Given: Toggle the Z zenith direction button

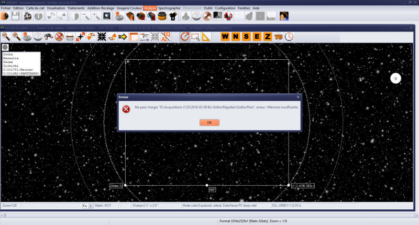Looking at the screenshot, I should (x=268, y=37).
